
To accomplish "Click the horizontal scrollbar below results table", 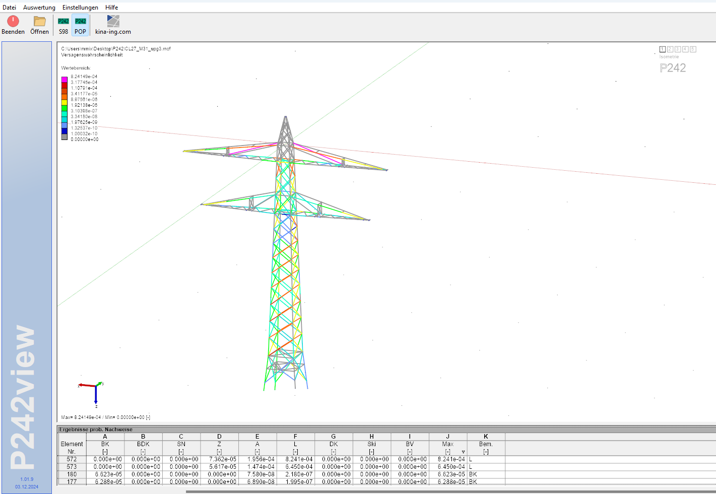I will [448, 491].
